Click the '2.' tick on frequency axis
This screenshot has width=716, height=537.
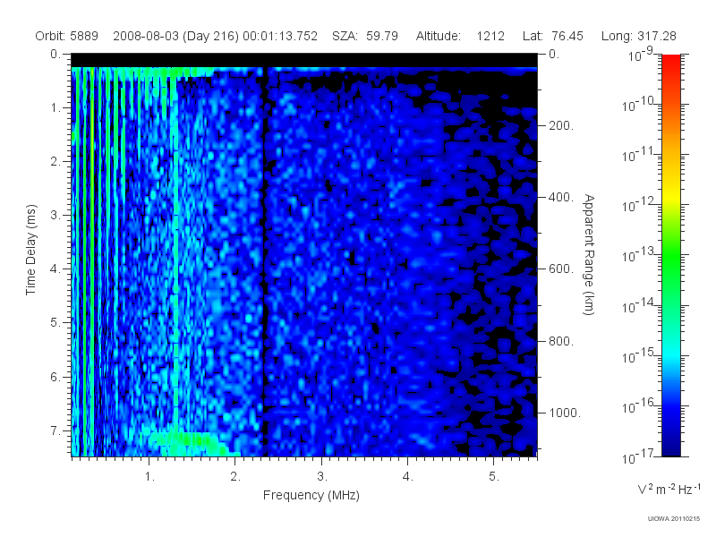click(x=235, y=477)
